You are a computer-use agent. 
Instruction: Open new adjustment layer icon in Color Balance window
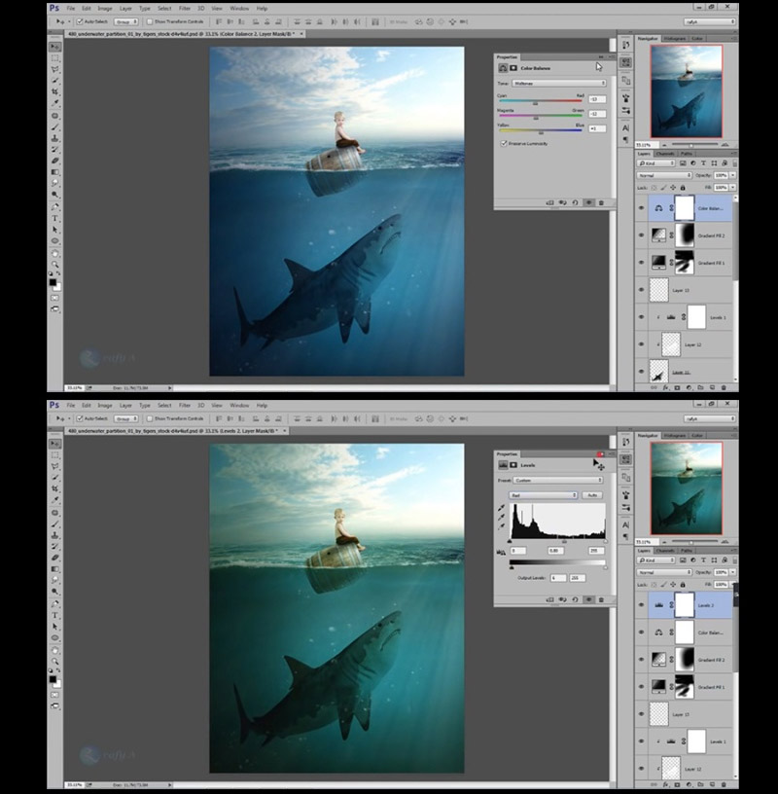click(689, 387)
